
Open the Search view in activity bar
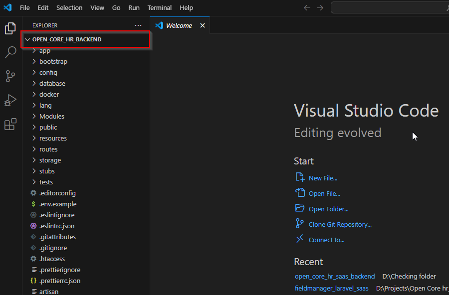pyautogui.click(x=10, y=52)
